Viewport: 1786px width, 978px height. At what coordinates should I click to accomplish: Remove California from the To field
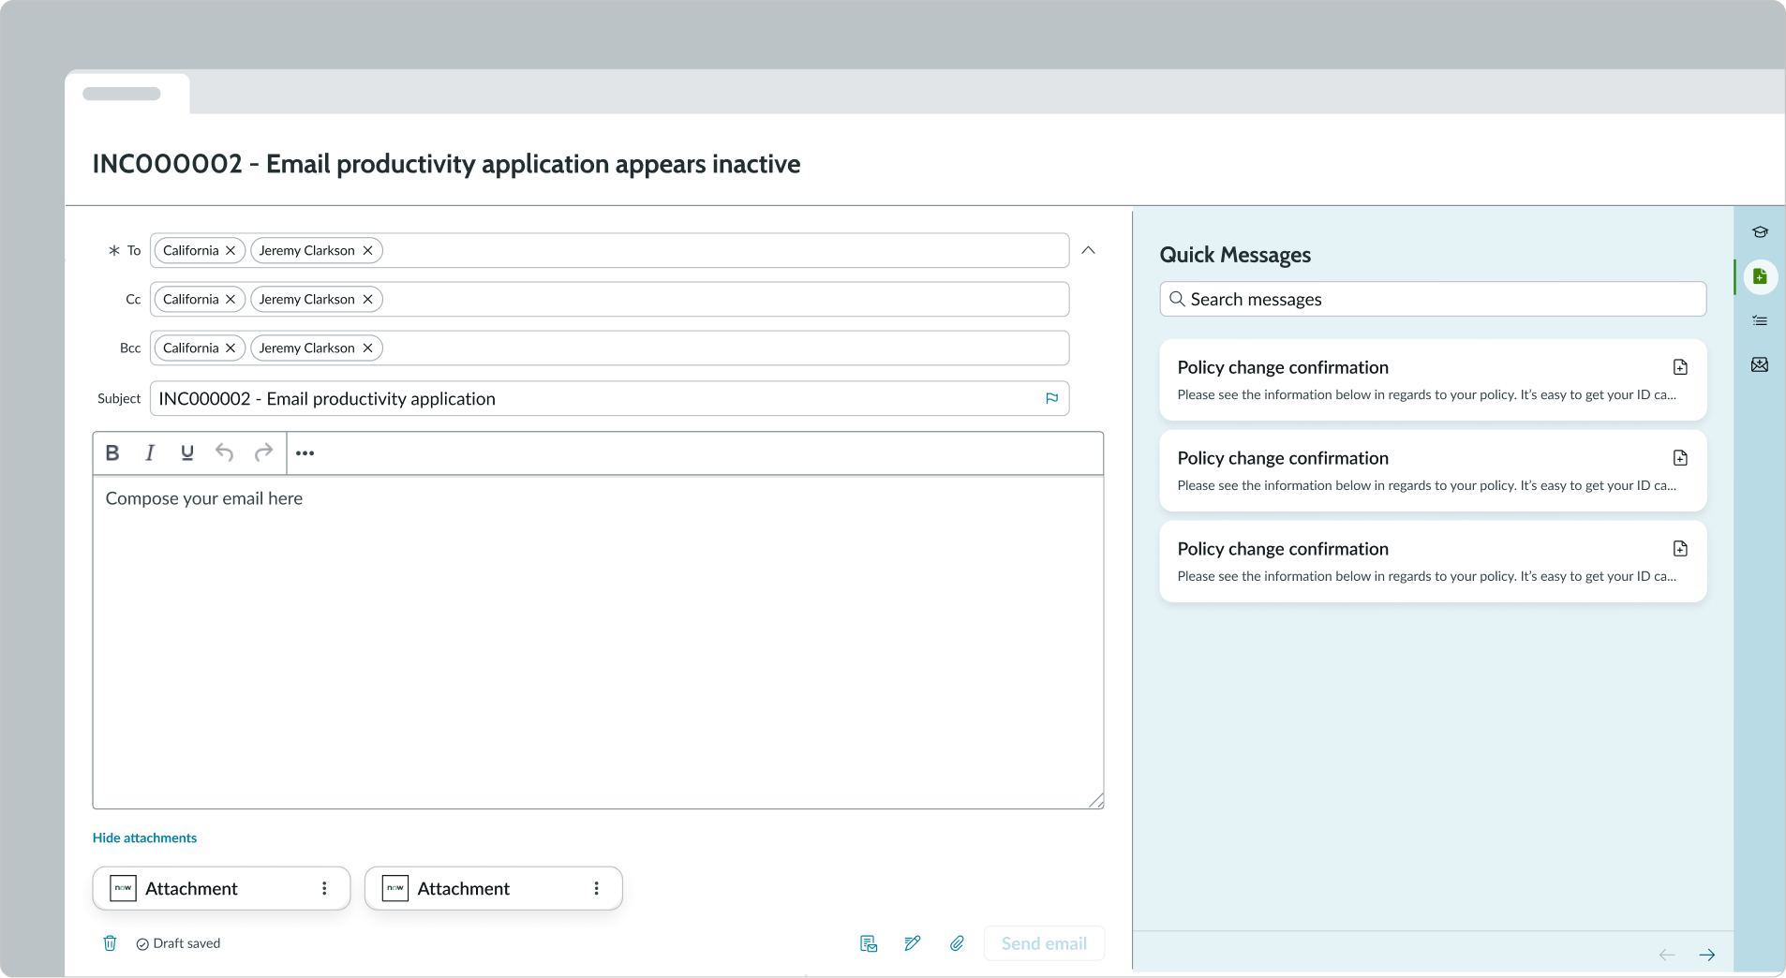click(231, 251)
